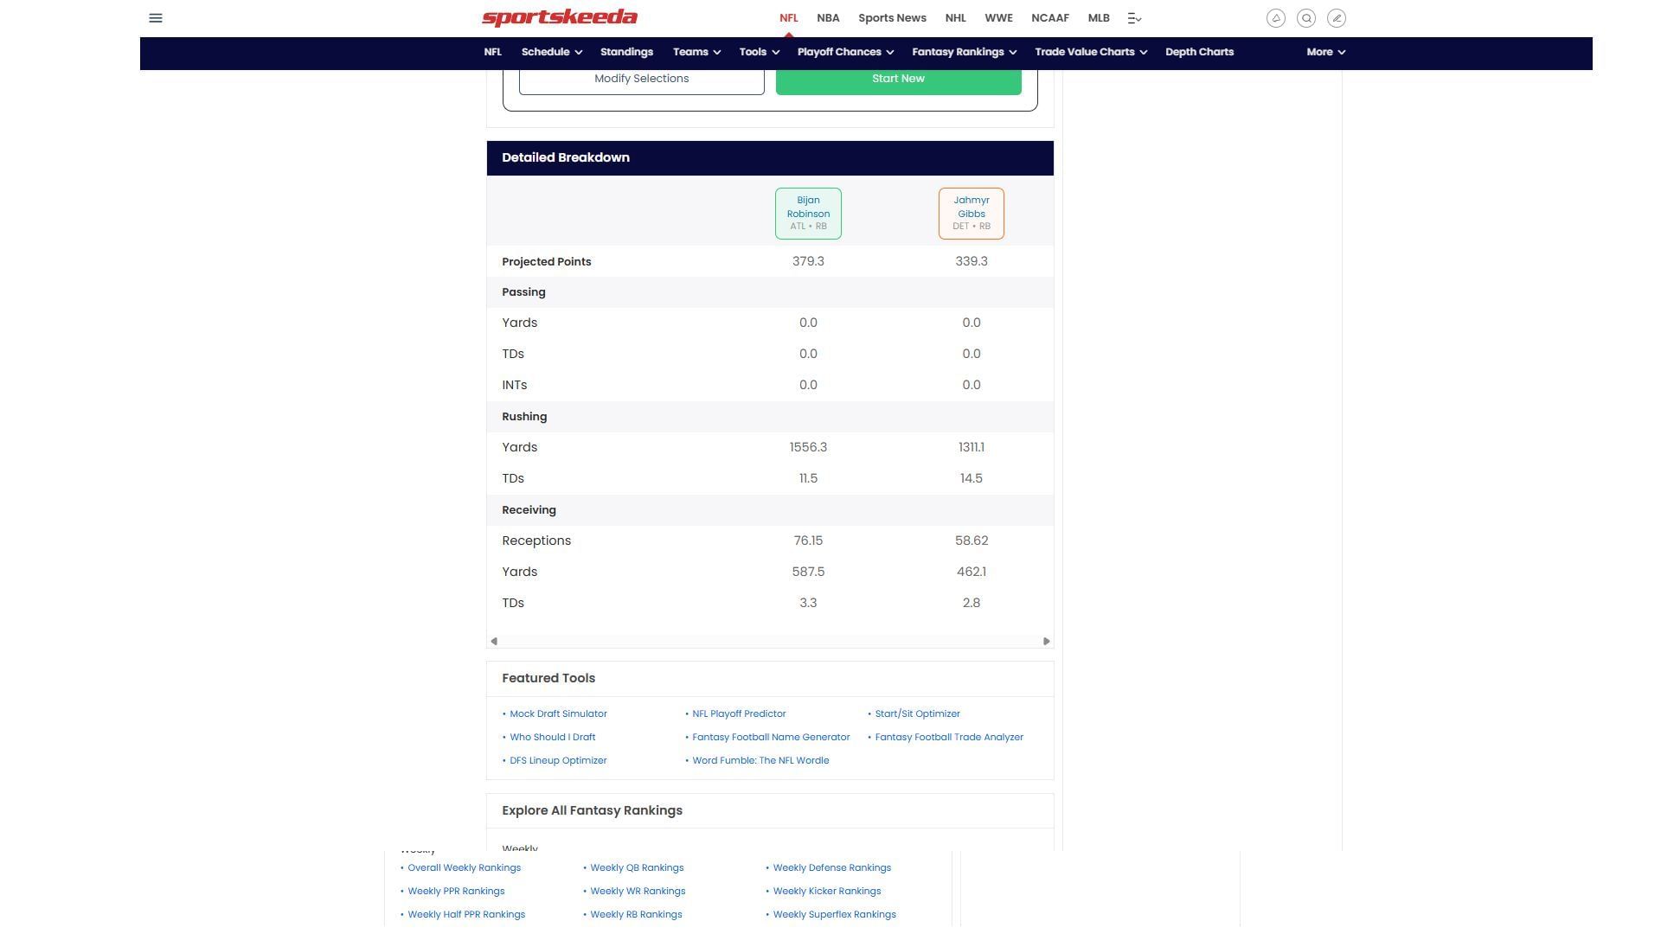Viewport: 1661px width, 934px height.
Task: Click the 1311.1 rushing yards value
Action: pyautogui.click(x=971, y=448)
